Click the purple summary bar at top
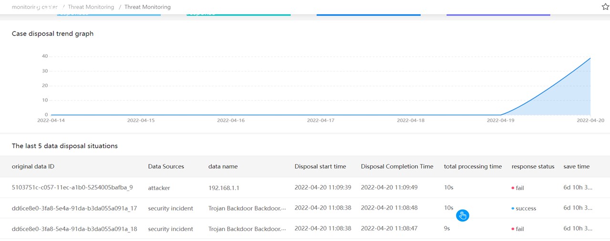This screenshot has height=241, width=610. pyautogui.click(x=498, y=15)
